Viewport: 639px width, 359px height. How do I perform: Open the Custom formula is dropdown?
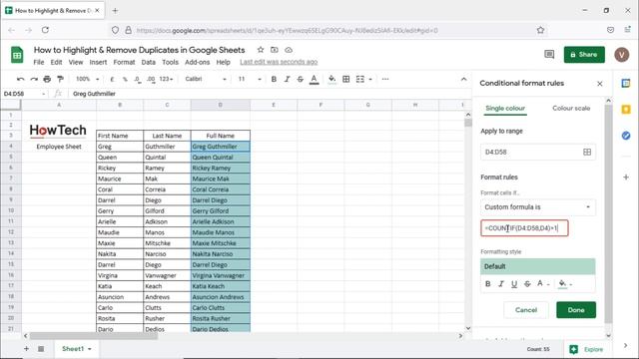pyautogui.click(x=537, y=207)
